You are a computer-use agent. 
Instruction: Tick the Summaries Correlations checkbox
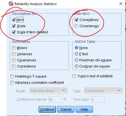pos(14,66)
